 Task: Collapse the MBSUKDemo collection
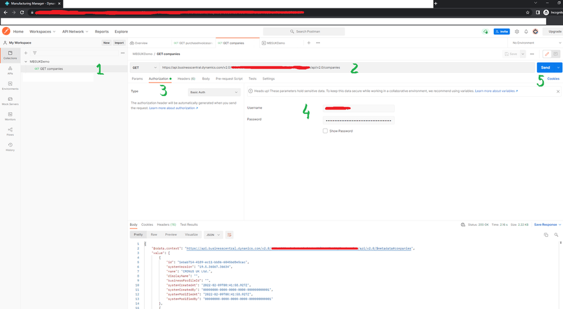[26, 62]
